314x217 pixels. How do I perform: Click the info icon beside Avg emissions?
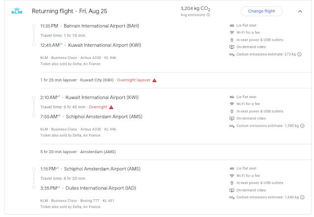click(208, 15)
